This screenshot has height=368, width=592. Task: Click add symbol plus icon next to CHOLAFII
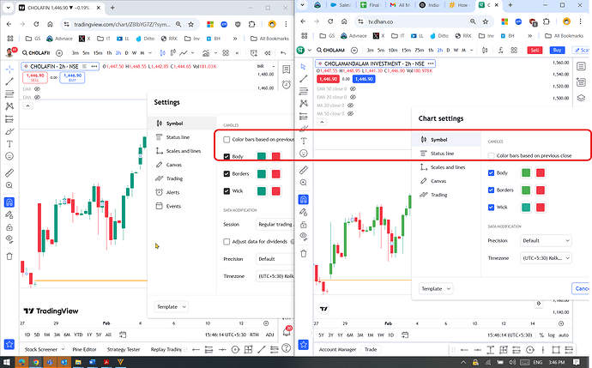click(x=59, y=53)
